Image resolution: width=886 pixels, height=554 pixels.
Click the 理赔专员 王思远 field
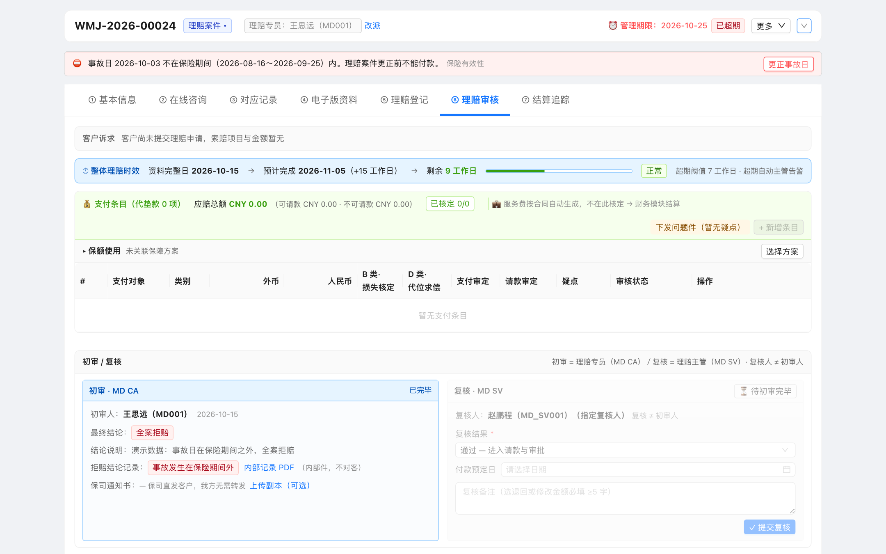point(302,25)
